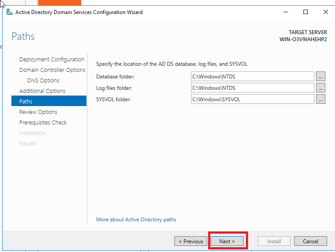Click the Log files folder path field
The image size is (335, 252).
pos(252,88)
